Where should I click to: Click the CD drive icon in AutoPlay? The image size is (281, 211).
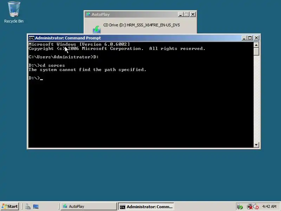97,30
